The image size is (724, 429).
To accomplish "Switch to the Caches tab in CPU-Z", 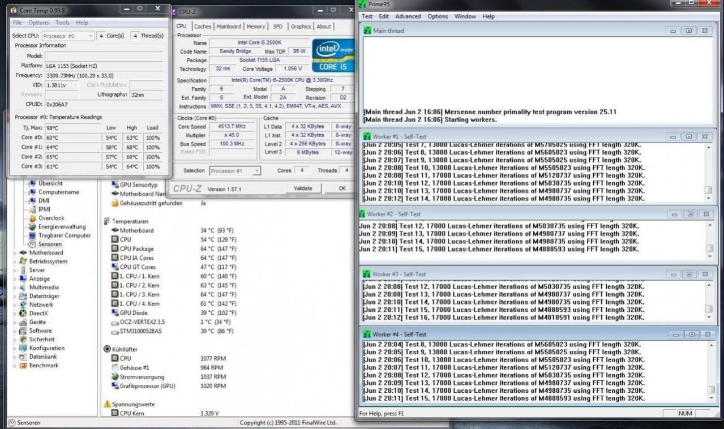I will pos(202,26).
